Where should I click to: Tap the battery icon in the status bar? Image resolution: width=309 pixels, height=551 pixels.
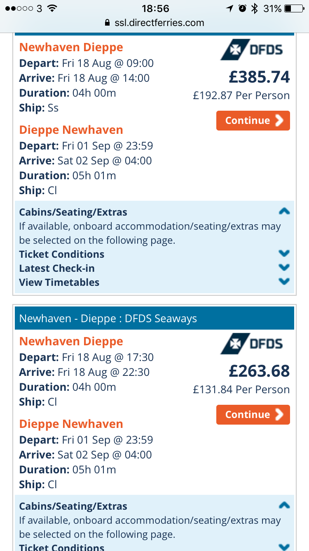point(294,9)
